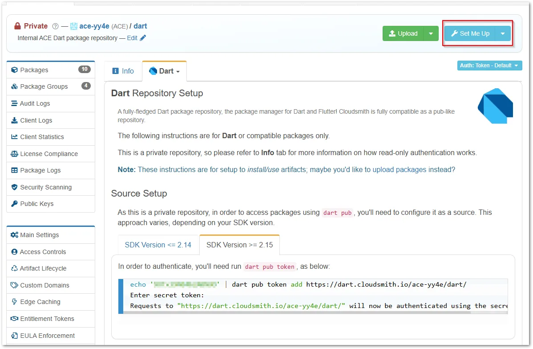This screenshot has width=533, height=349.
Task: Click the ace-yy4e organization avatar icon
Action: tap(74, 26)
